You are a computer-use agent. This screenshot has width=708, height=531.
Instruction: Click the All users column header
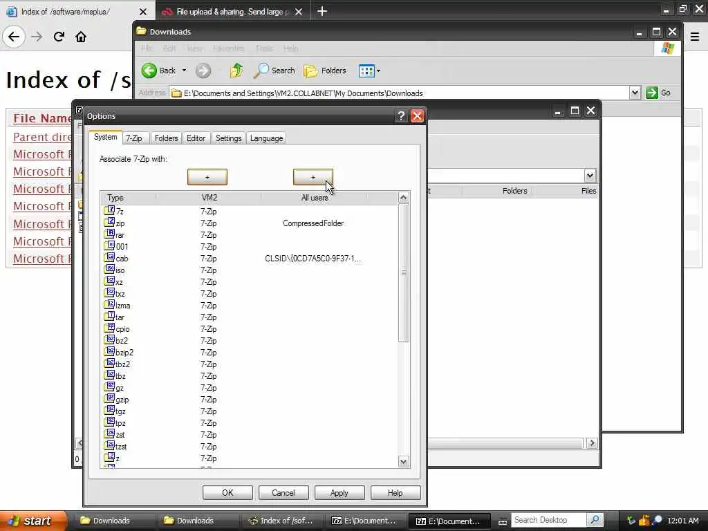pyautogui.click(x=315, y=197)
